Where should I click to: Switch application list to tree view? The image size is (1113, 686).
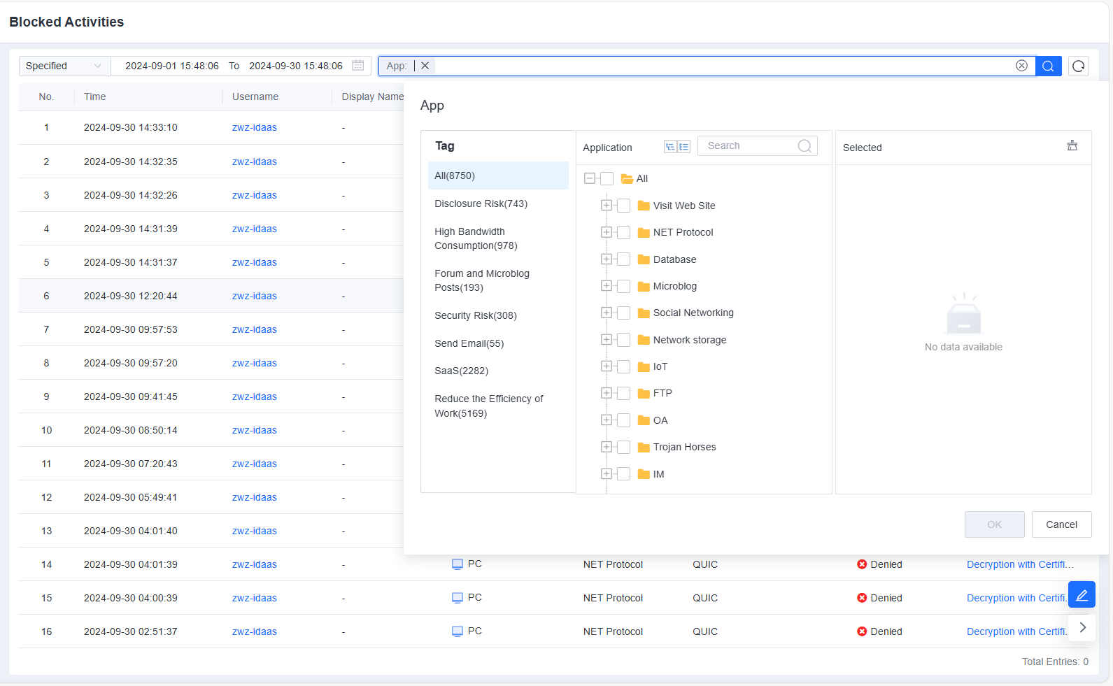click(x=670, y=146)
